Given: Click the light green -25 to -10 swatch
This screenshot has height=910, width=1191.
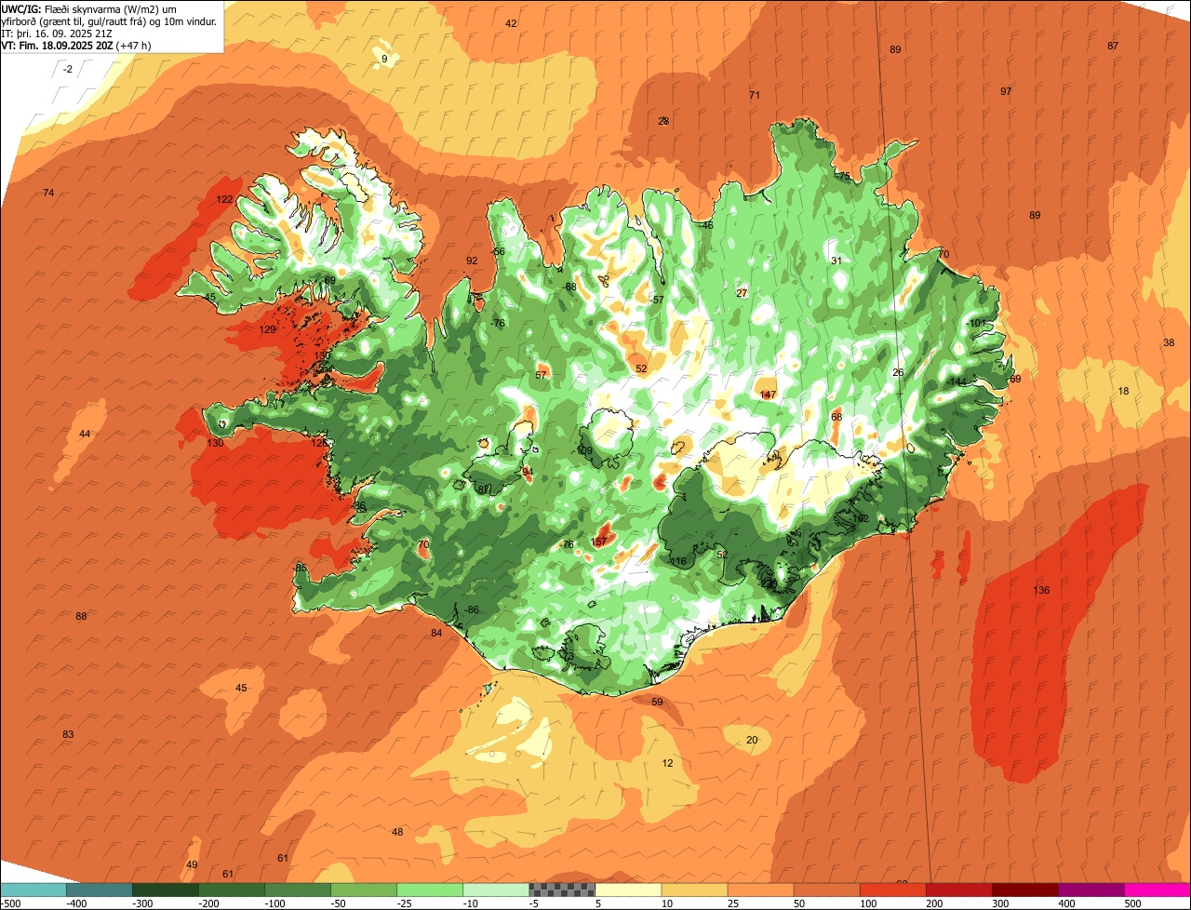Looking at the screenshot, I should point(431,890).
